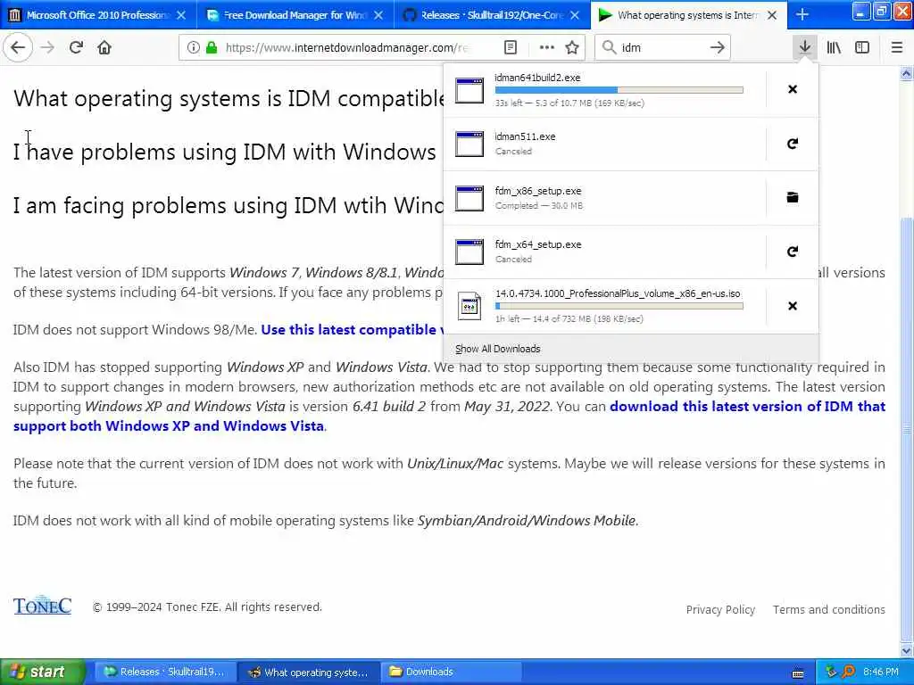Click the magnifier tray icon
Screen dimensions: 914x685
point(848,673)
